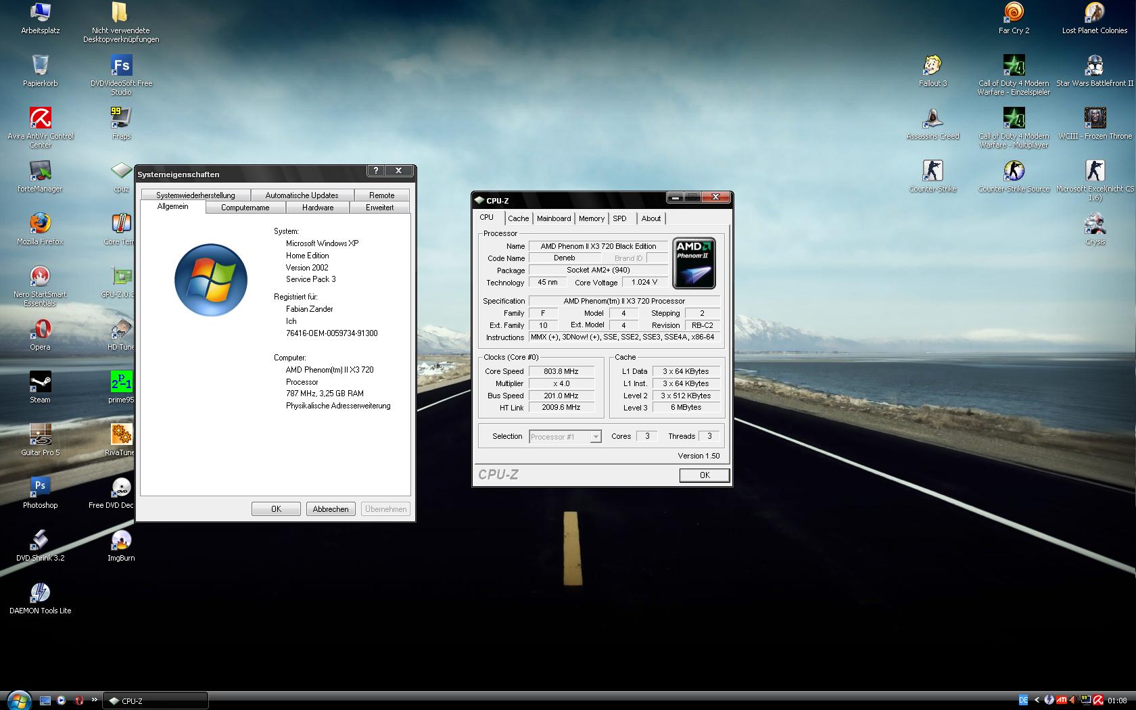Click the Core Speed value 803.8 MHz

pos(561,371)
